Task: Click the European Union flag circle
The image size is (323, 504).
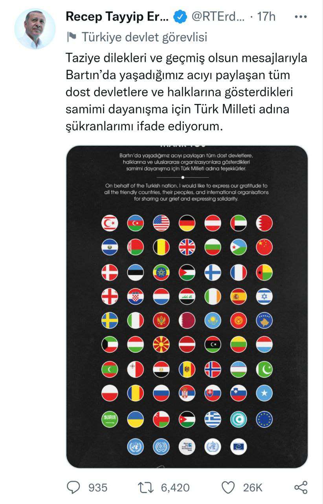Action: (x=264, y=419)
